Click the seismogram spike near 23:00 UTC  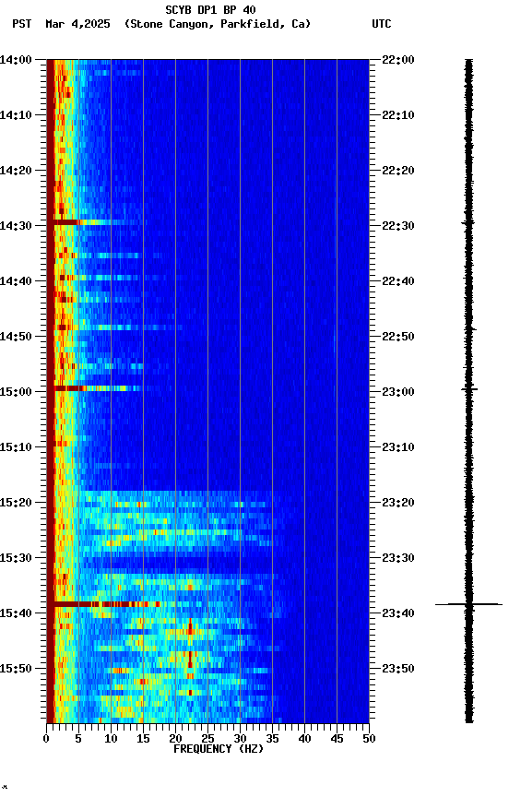coord(469,389)
